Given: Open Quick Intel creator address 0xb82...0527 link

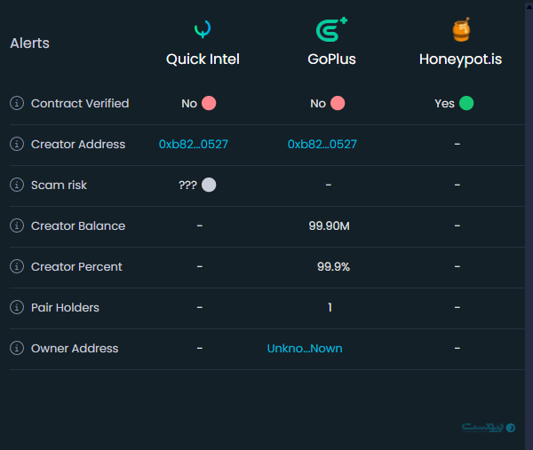Looking at the screenshot, I should click(194, 144).
